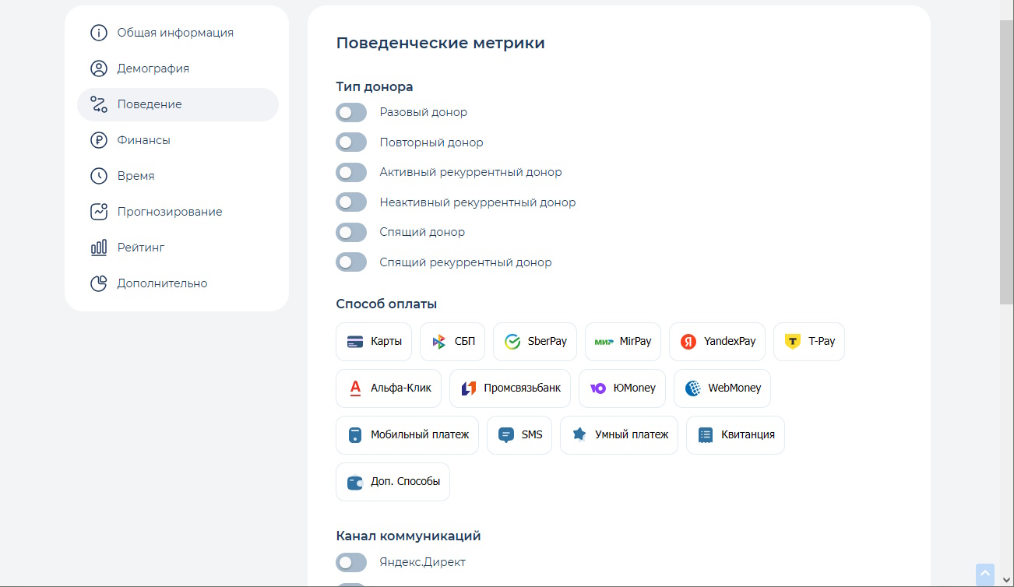Select the Карты payment method icon
The image size is (1014, 587).
tap(373, 341)
